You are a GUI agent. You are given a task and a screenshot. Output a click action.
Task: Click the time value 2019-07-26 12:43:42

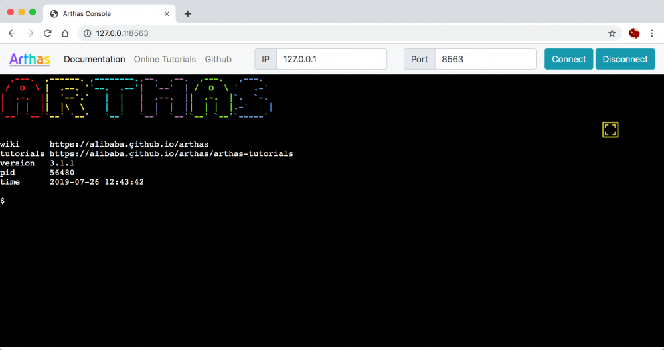[97, 182]
